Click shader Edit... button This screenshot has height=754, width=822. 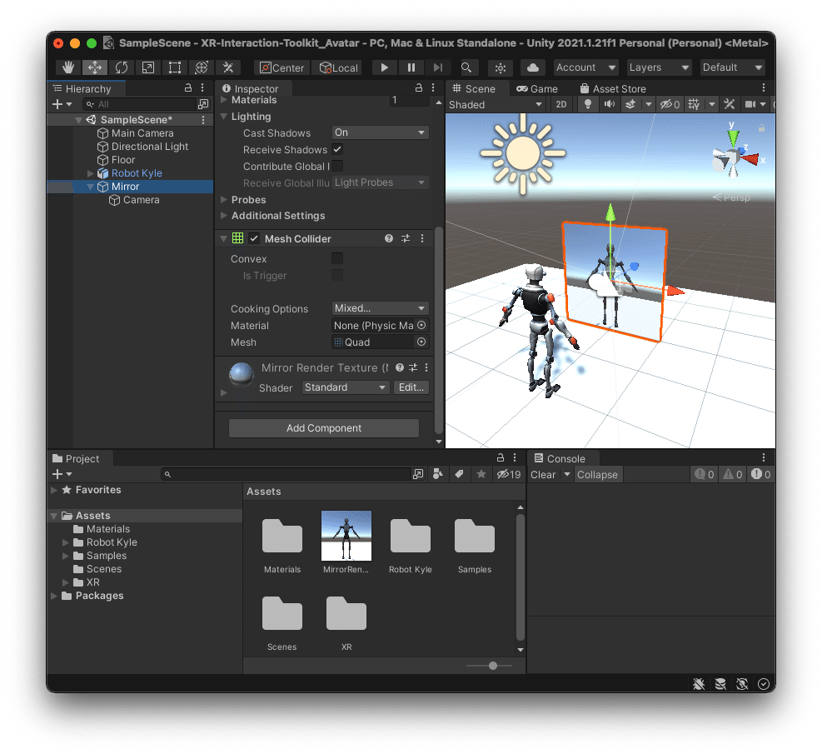click(411, 387)
